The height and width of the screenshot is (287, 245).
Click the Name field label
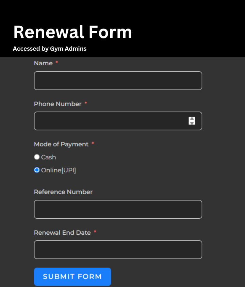click(x=43, y=63)
